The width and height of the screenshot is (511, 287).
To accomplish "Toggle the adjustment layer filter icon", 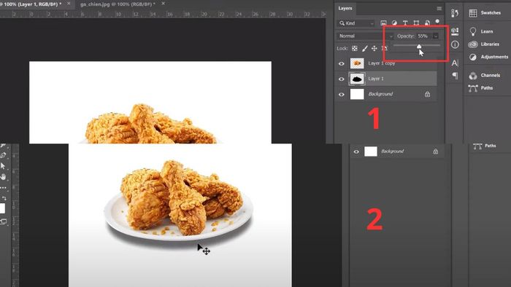I will pyautogui.click(x=394, y=23).
